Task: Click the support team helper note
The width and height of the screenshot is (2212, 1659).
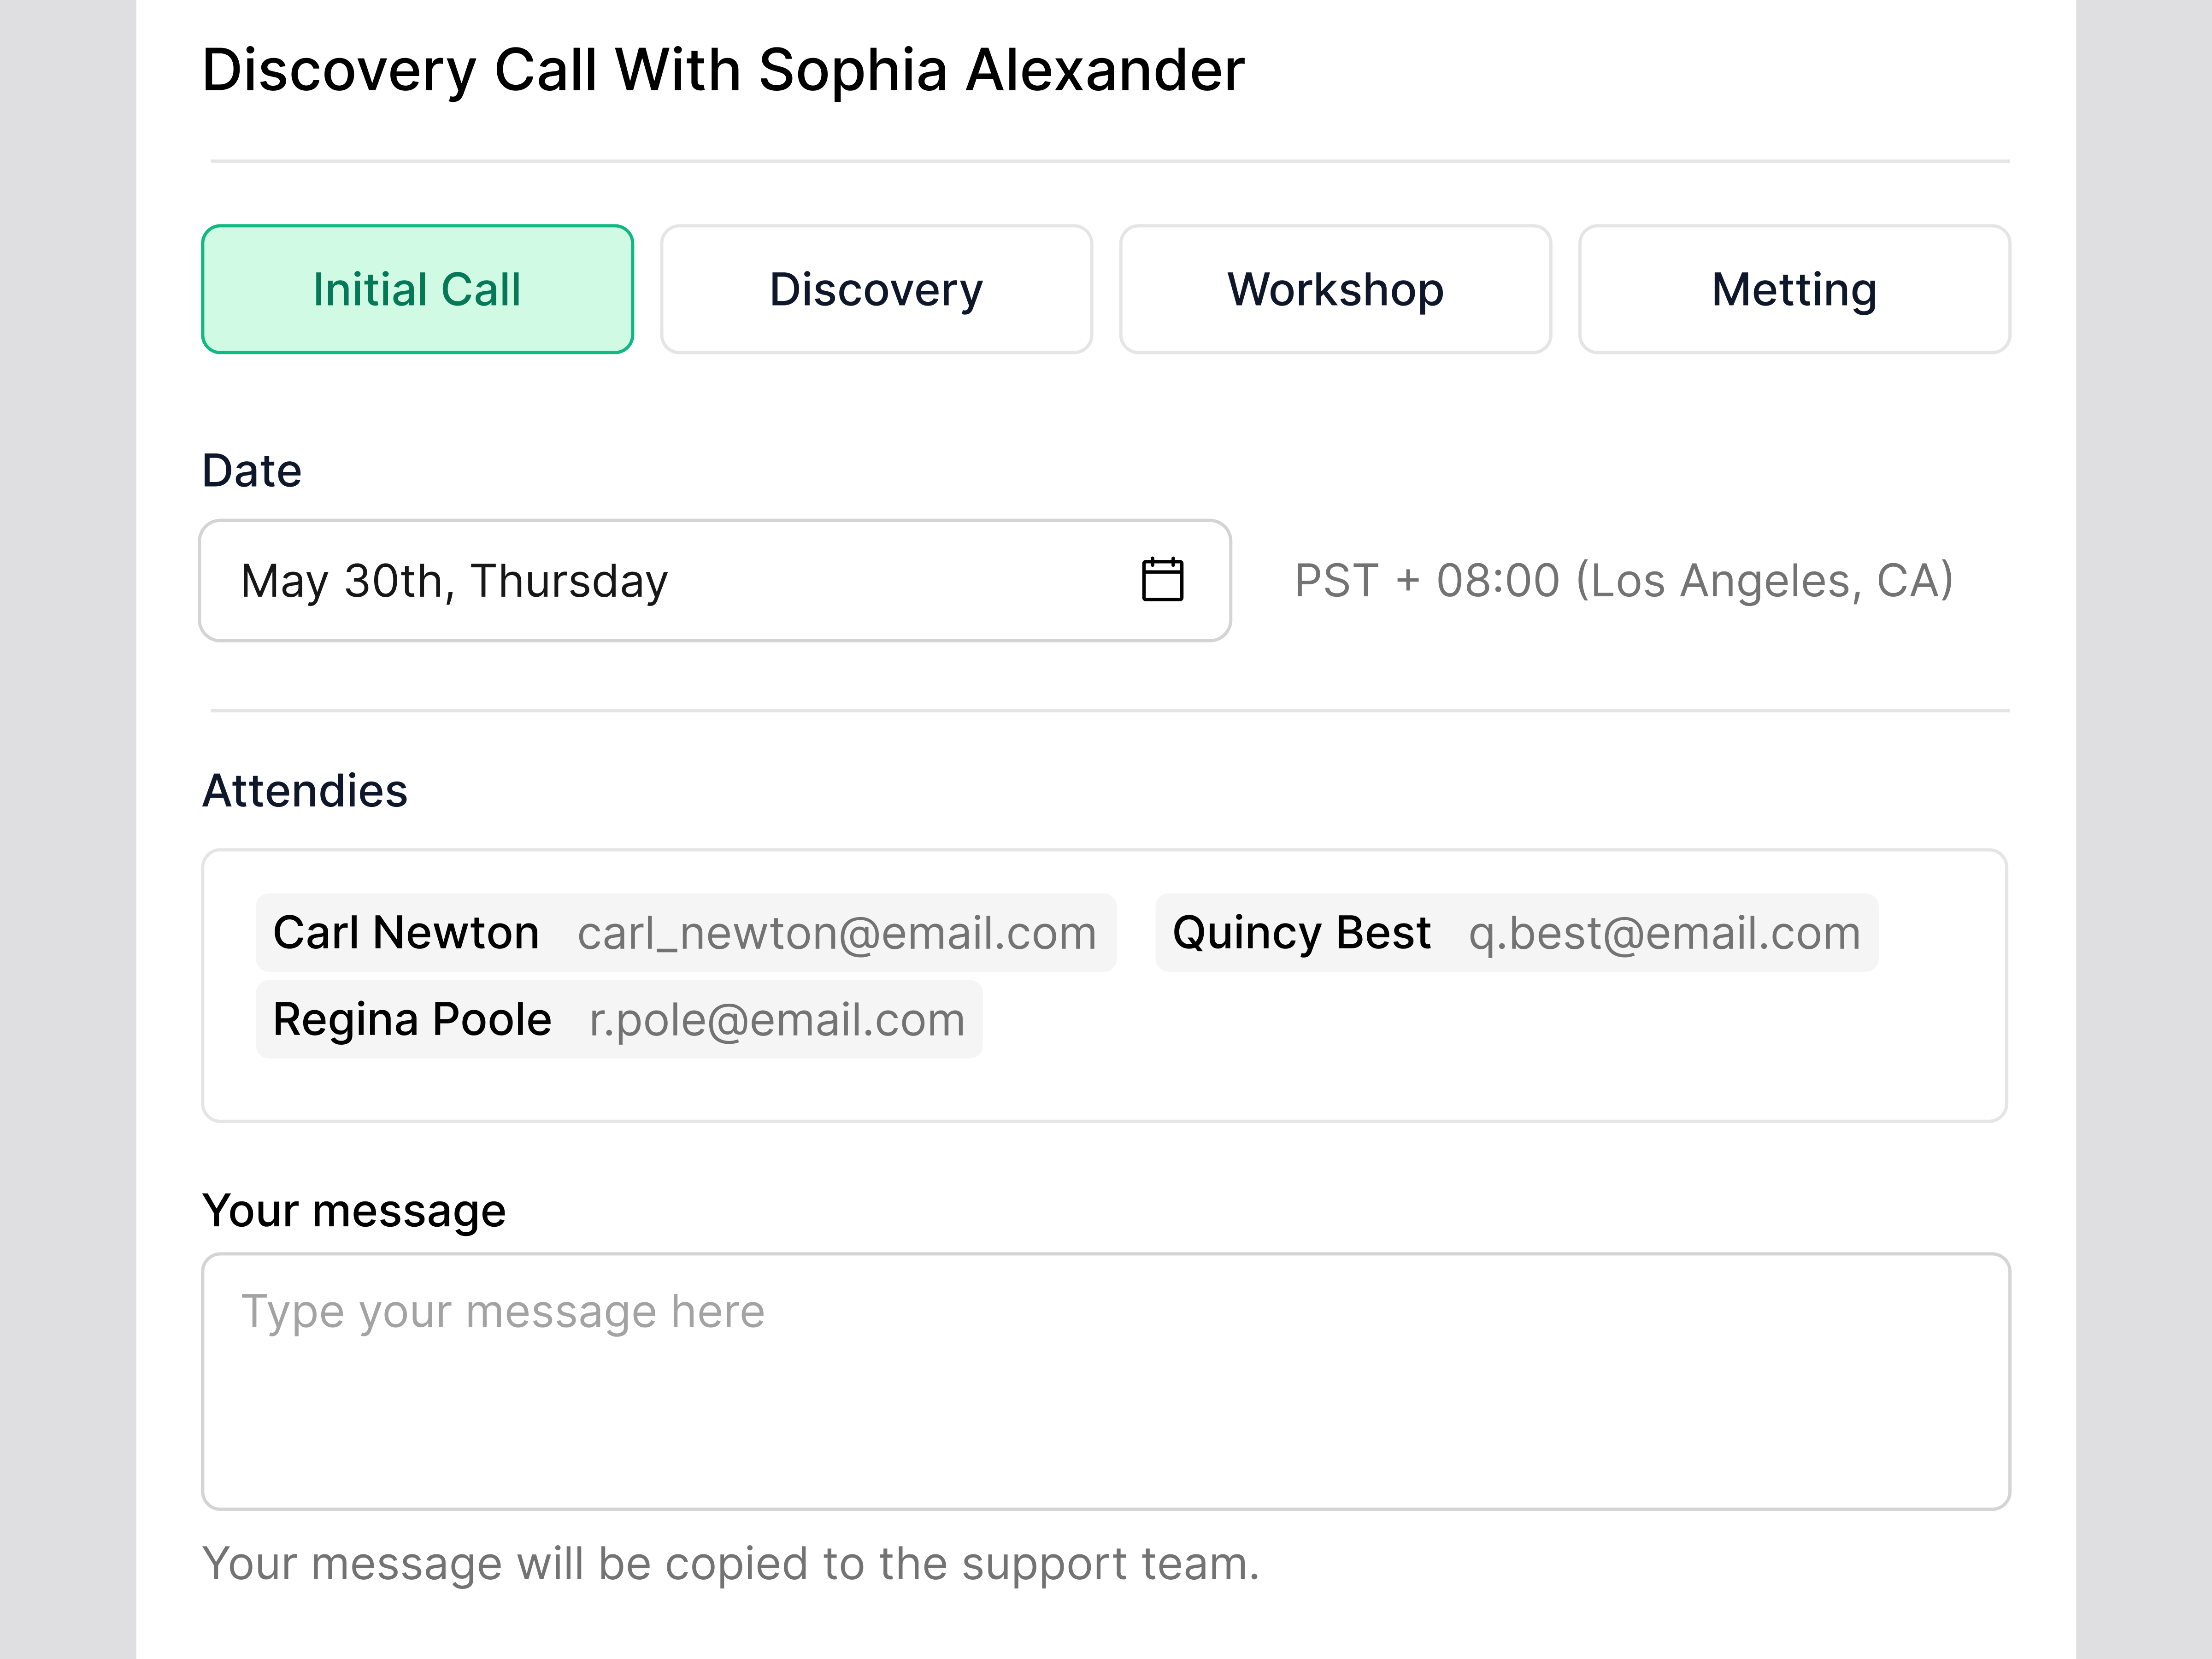Action: click(730, 1563)
